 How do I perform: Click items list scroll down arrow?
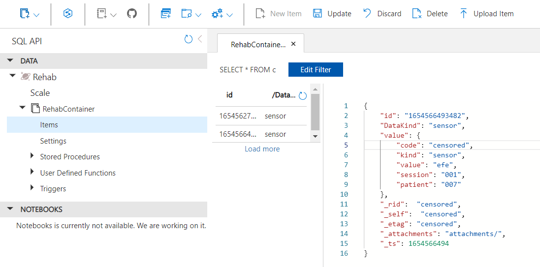click(x=315, y=137)
